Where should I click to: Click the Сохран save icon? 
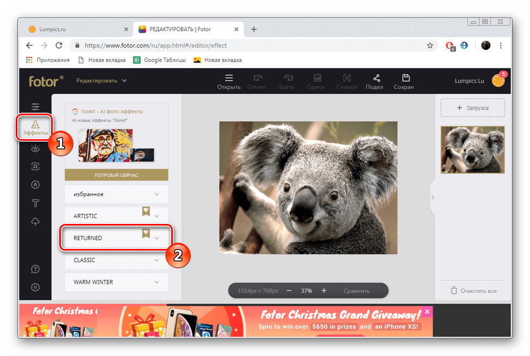404,82
